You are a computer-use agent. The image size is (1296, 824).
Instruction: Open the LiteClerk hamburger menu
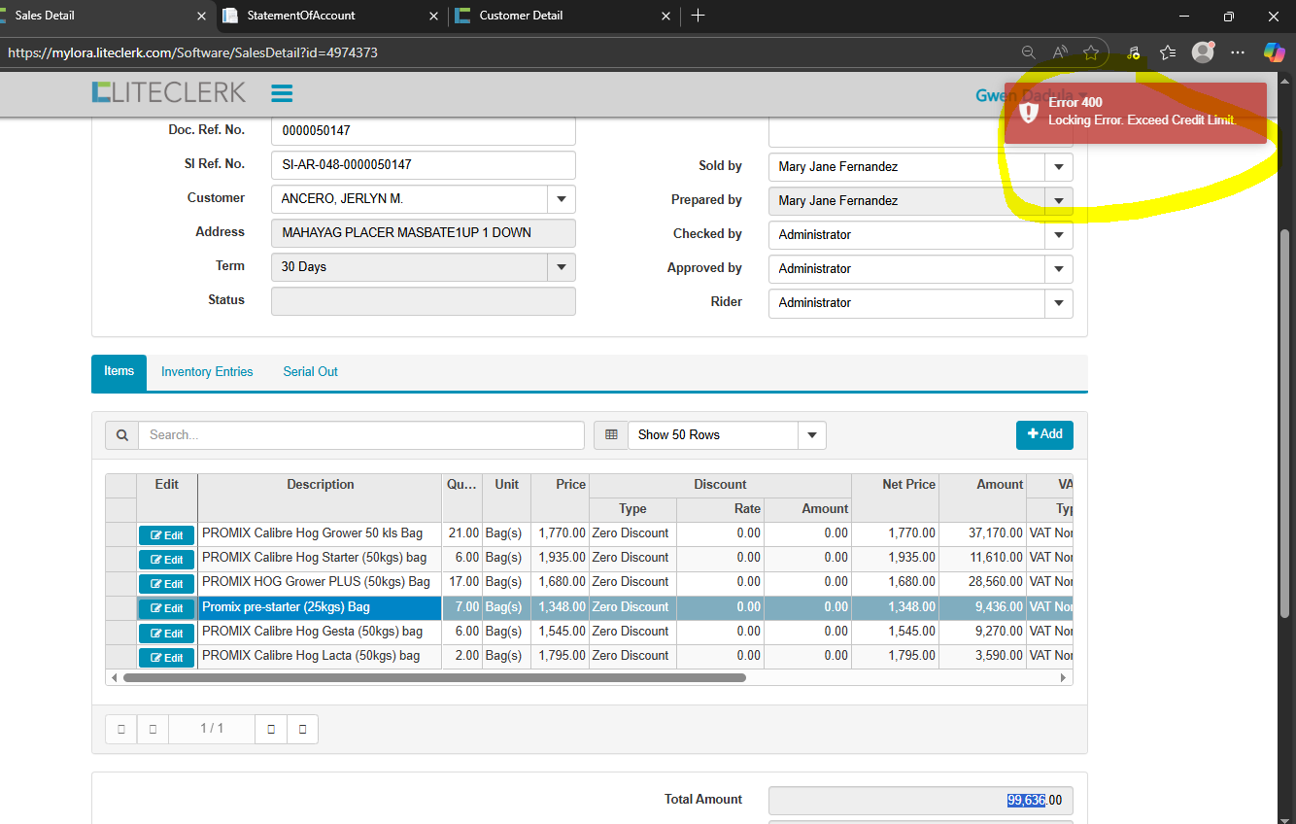click(282, 93)
